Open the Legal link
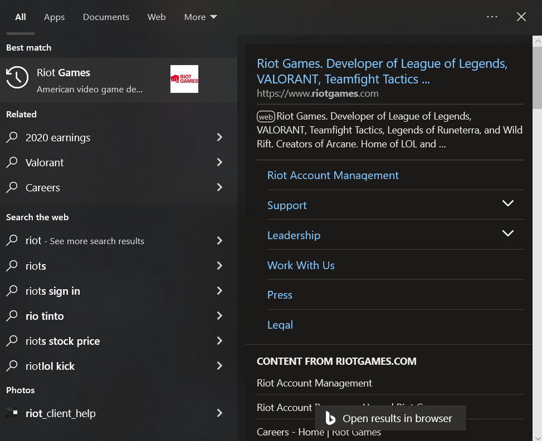Screen dimensions: 542x441 [x=280, y=325]
